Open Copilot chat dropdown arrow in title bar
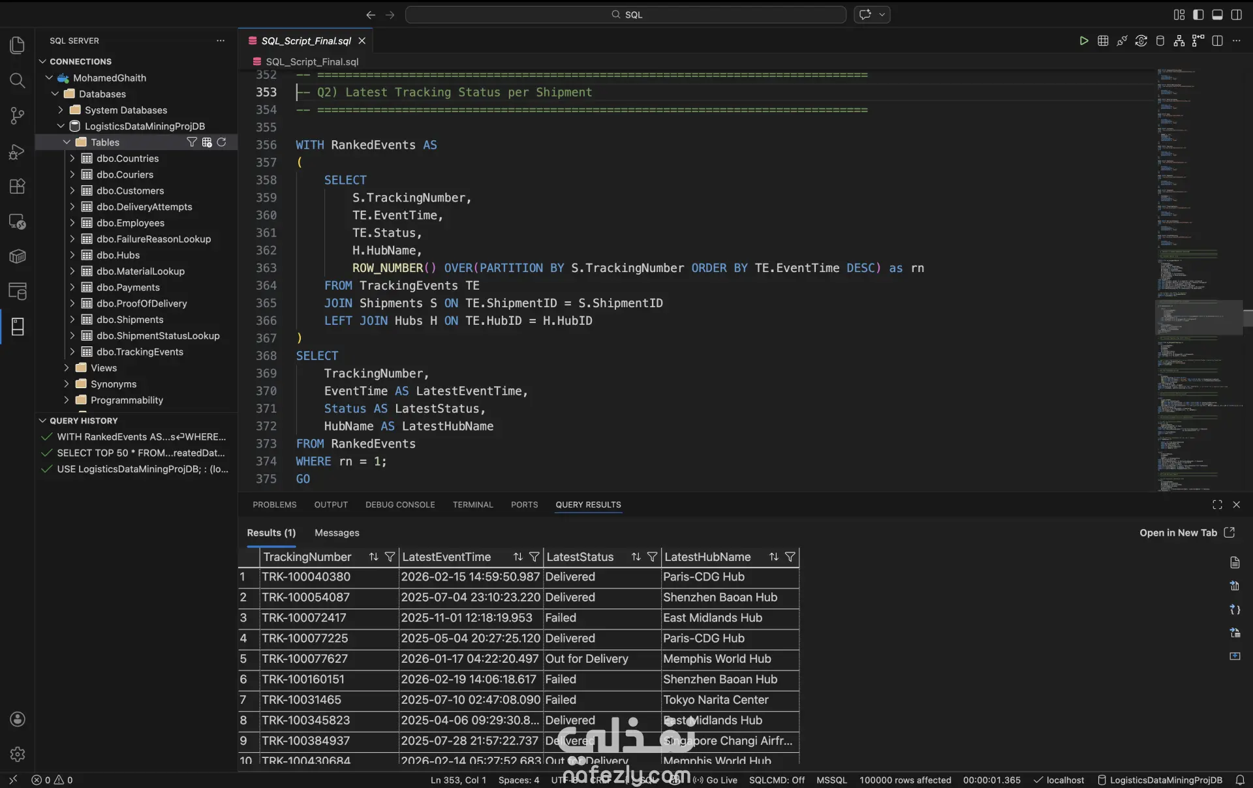Screen dimensions: 1253x788 (882, 14)
